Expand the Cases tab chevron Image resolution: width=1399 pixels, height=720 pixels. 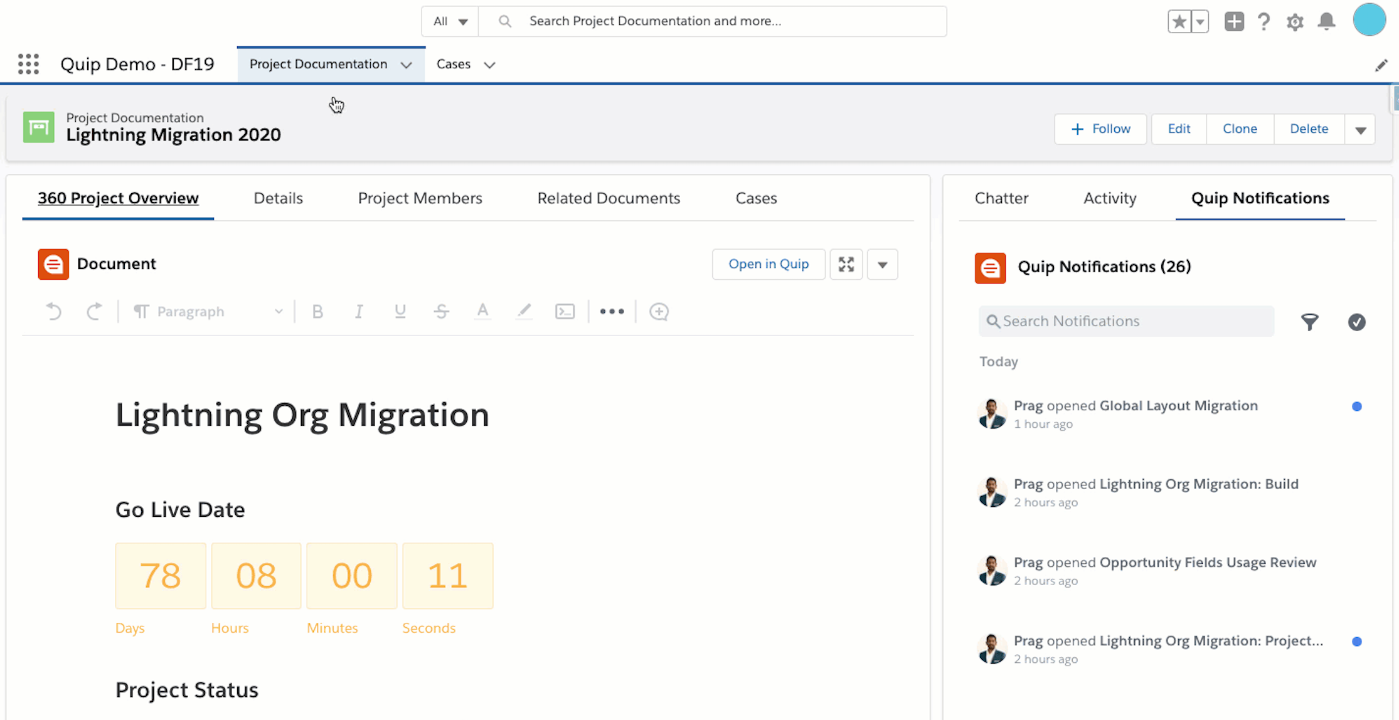click(x=489, y=65)
